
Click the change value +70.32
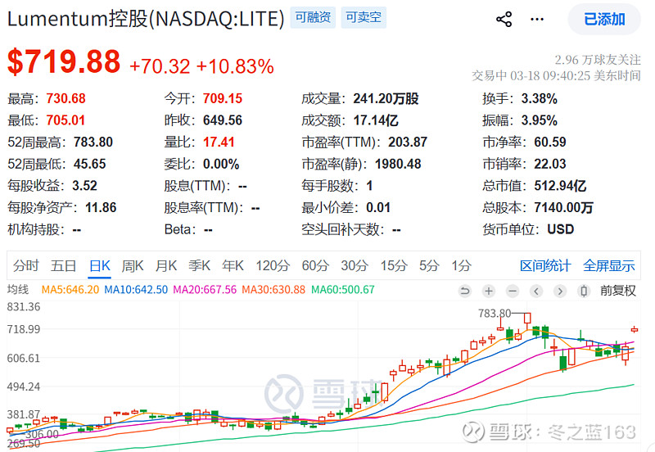coord(160,66)
